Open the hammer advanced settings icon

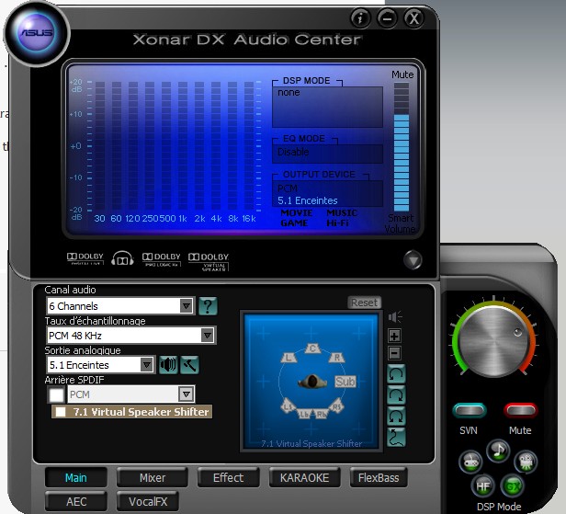(189, 365)
